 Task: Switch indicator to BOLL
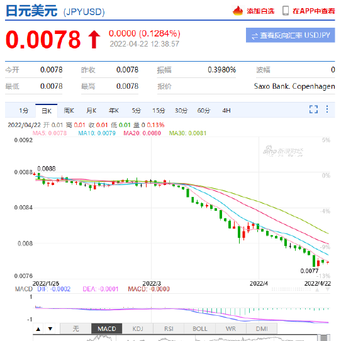click(199, 329)
